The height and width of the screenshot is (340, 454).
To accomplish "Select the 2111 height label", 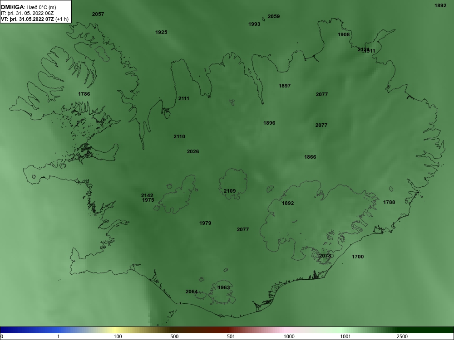I will (x=183, y=98).
